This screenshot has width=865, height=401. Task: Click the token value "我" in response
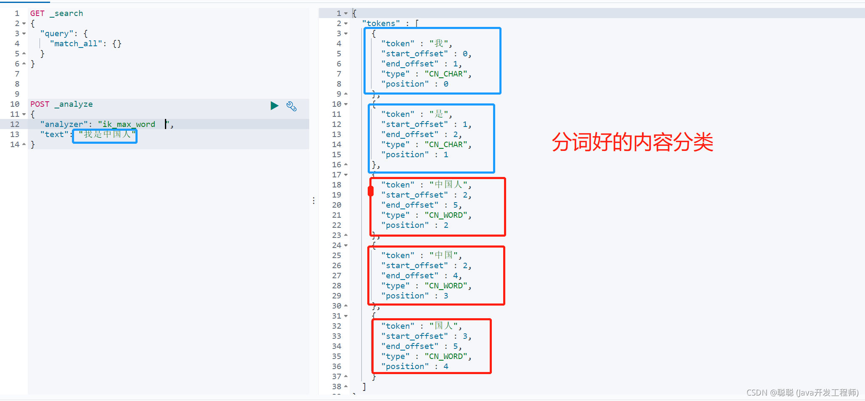tap(438, 44)
